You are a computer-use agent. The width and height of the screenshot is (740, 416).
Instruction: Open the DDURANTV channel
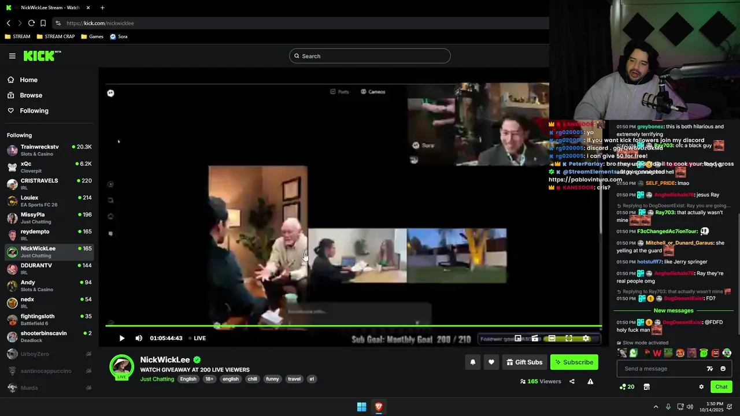click(x=49, y=269)
